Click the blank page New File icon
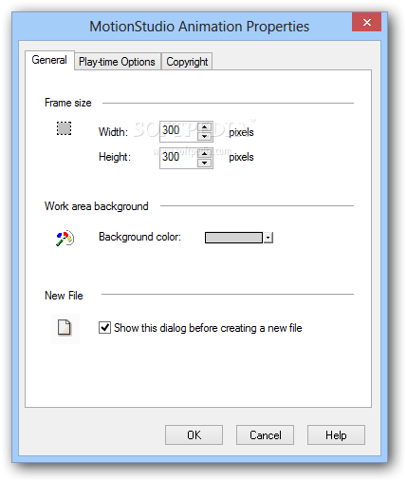The width and height of the screenshot is (407, 482). click(x=65, y=328)
